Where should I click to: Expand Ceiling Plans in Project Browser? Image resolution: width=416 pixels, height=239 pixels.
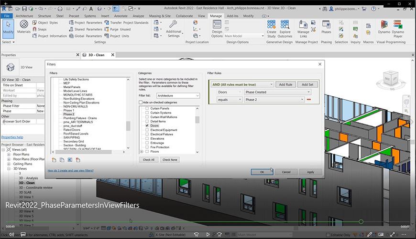coord(9,164)
